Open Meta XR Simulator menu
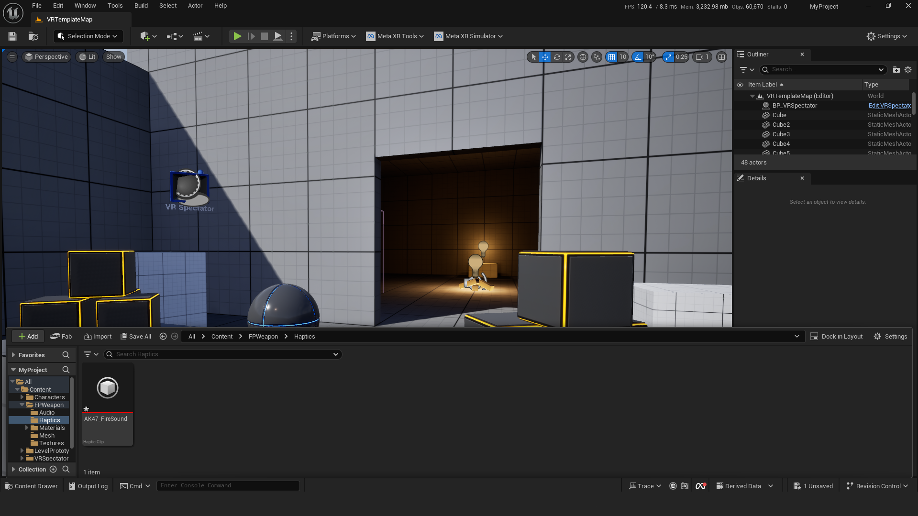 click(468, 36)
